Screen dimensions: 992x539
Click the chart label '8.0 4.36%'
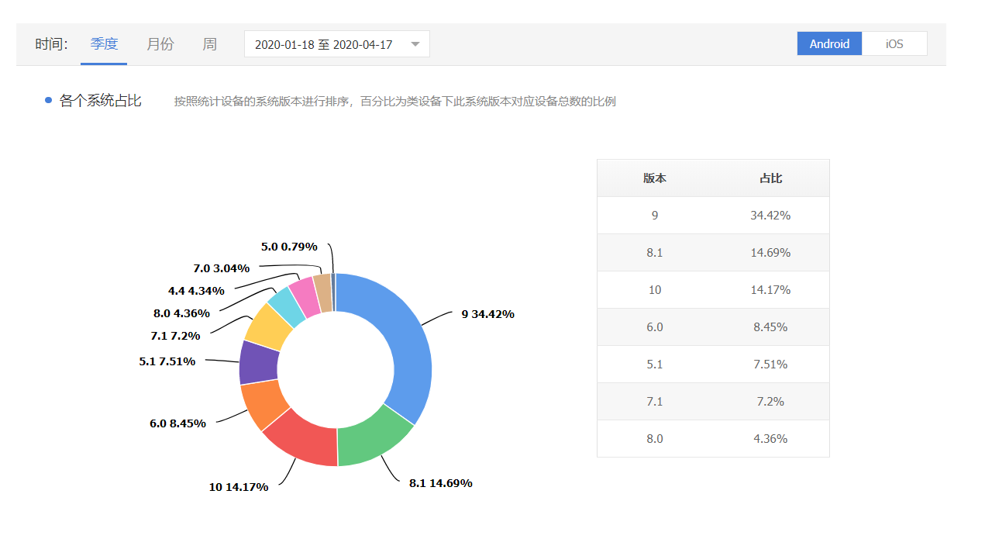[181, 314]
